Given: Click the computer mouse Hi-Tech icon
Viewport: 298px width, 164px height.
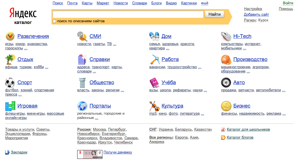Looking at the screenshot, I should pos(226,36).
